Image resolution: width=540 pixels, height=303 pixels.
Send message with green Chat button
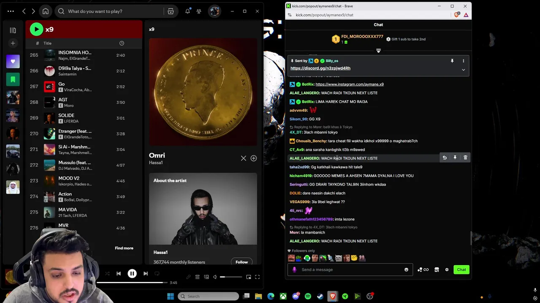(462, 270)
